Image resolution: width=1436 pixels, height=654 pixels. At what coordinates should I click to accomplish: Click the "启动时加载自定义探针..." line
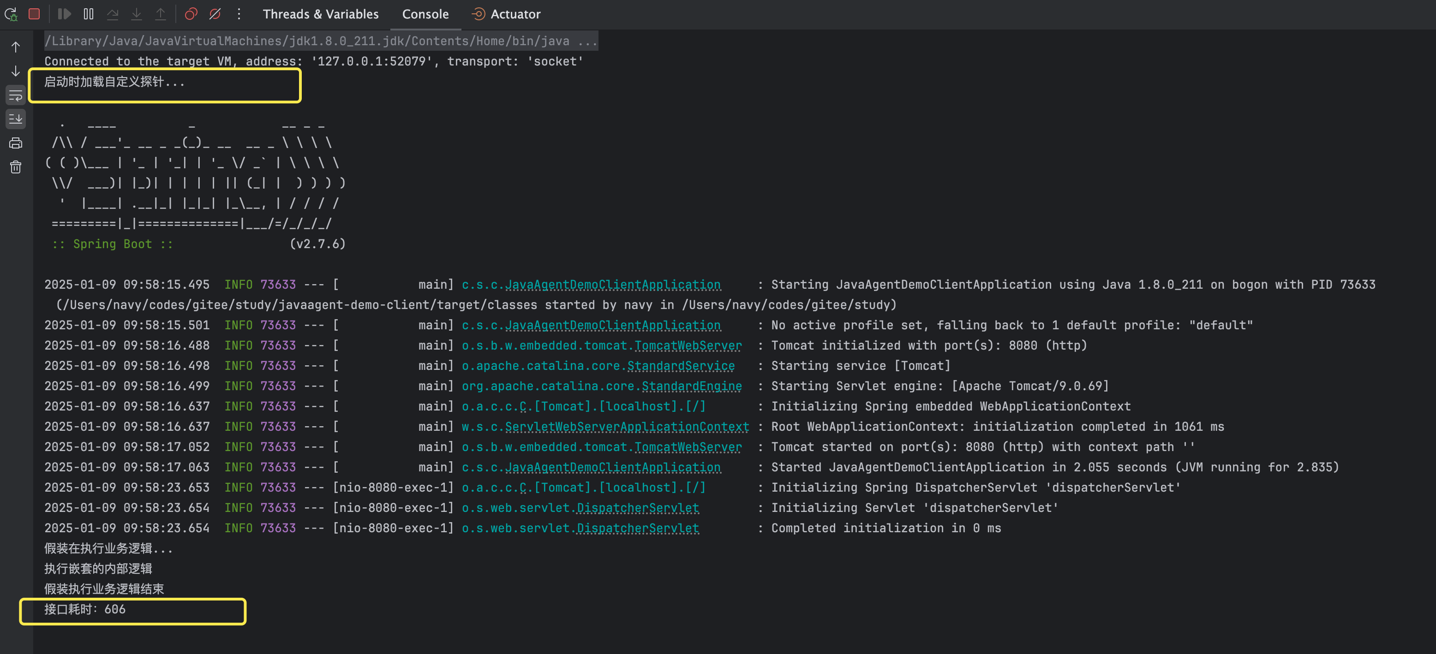[x=114, y=82]
